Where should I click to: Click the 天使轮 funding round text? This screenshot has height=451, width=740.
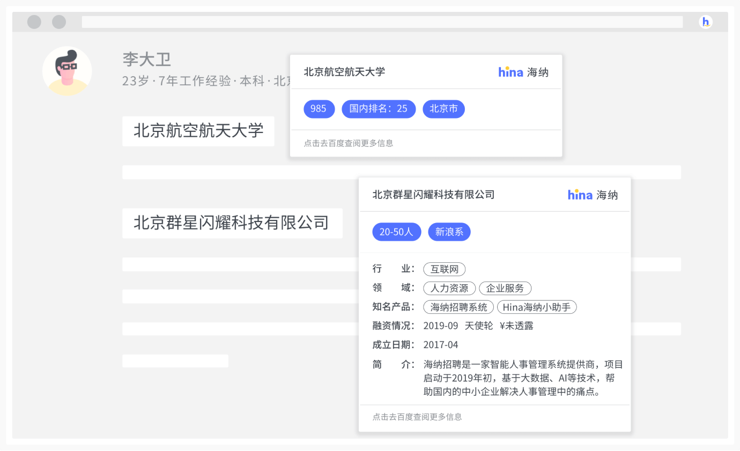479,326
